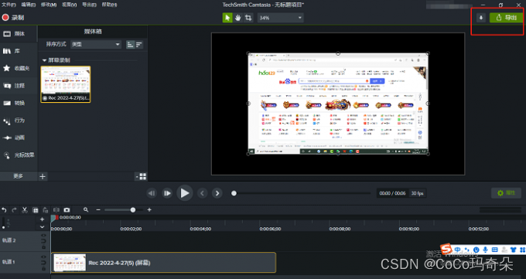Undo the last timeline action
Viewport: 526px width, 279px height.
pos(4,210)
